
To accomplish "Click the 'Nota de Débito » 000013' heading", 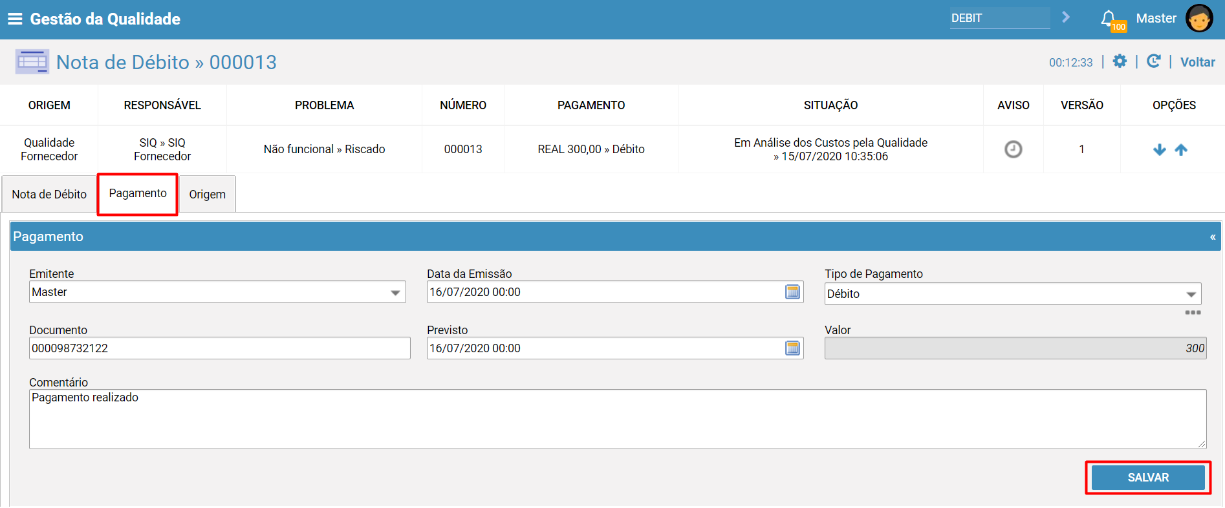I will coord(166,62).
